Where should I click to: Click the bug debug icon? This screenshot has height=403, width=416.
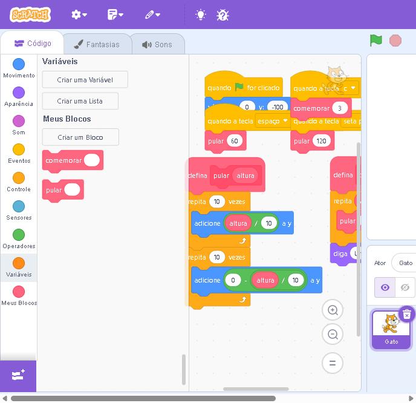pos(223,15)
